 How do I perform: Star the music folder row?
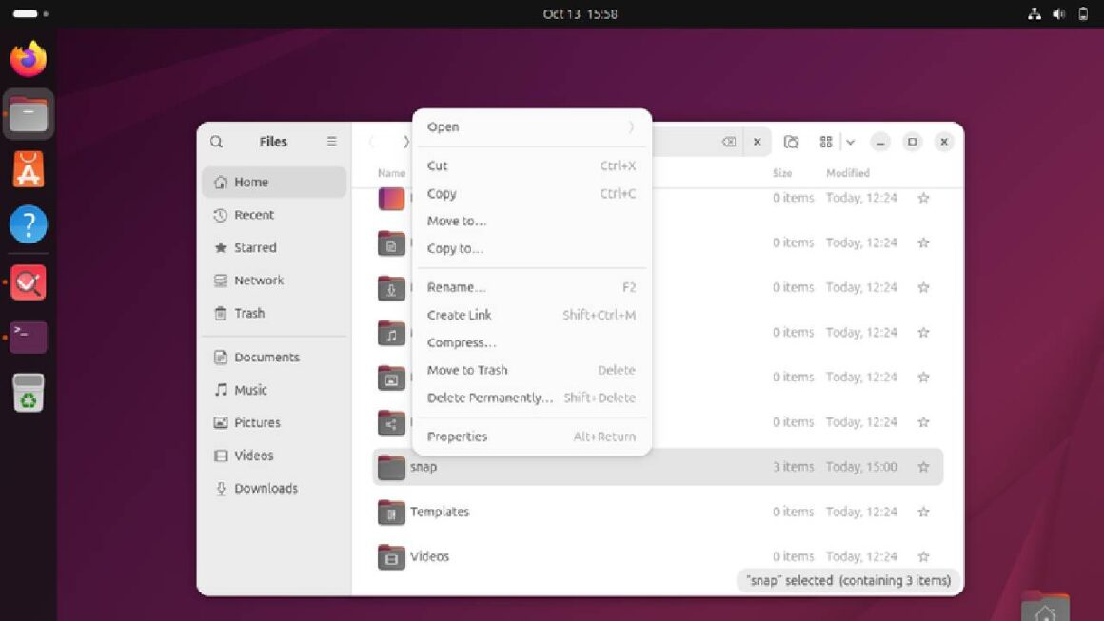coord(924,333)
